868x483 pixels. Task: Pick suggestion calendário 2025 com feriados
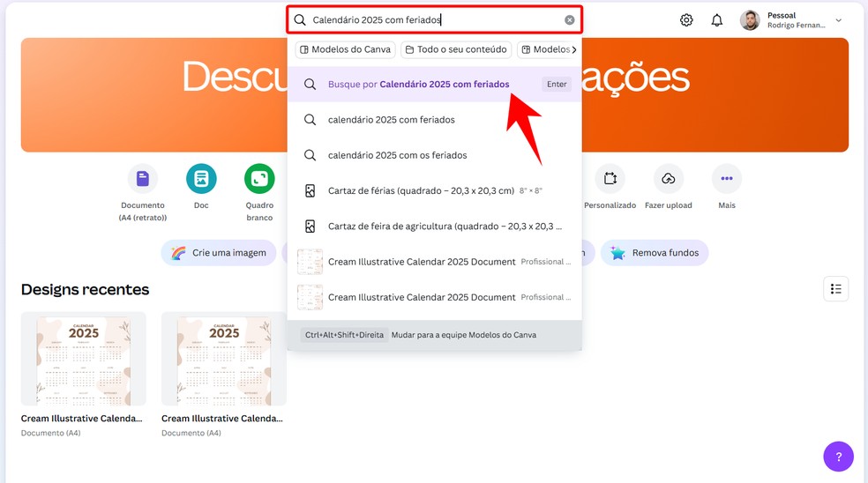click(x=435, y=120)
